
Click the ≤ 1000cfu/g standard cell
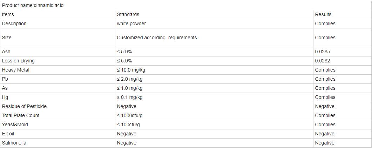click(130, 115)
